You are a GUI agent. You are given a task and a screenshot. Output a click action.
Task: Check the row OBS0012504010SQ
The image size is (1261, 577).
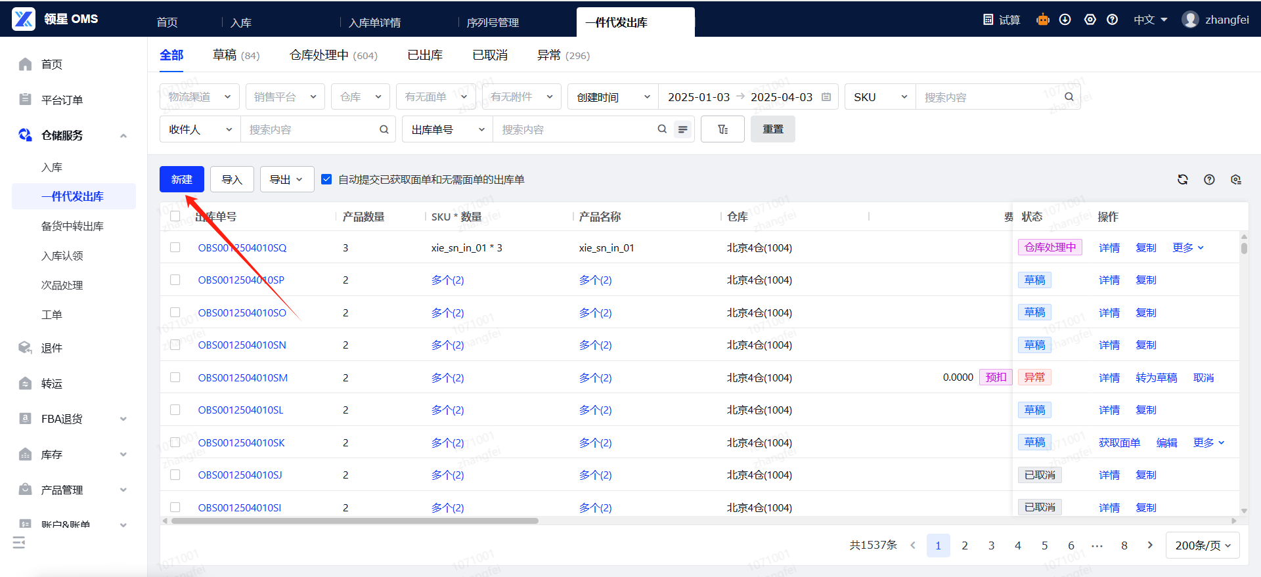175,247
